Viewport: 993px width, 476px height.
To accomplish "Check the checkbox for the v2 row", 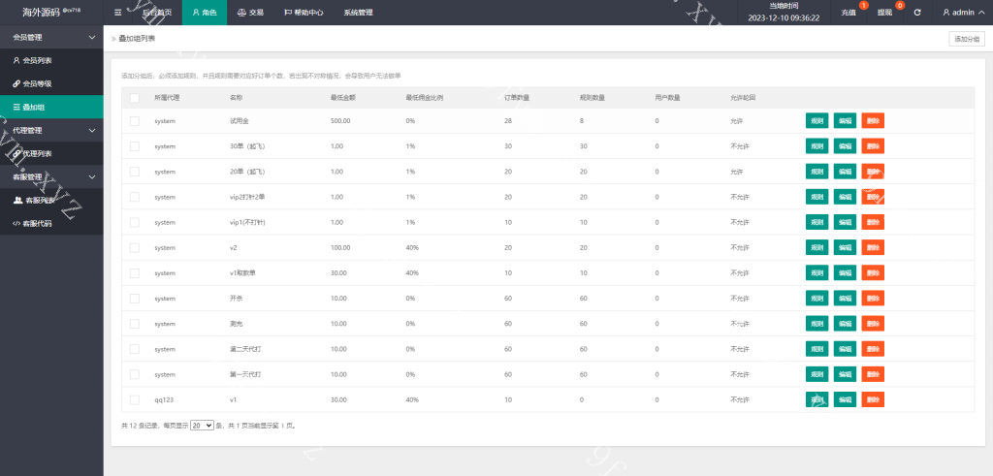I will click(x=134, y=247).
